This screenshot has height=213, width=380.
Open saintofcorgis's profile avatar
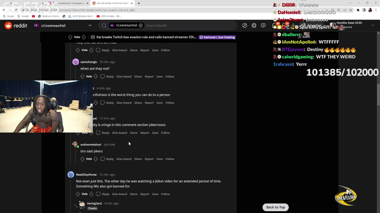(75, 62)
